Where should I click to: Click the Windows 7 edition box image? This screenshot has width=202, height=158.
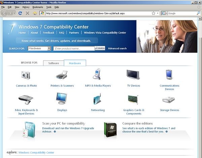110,130
